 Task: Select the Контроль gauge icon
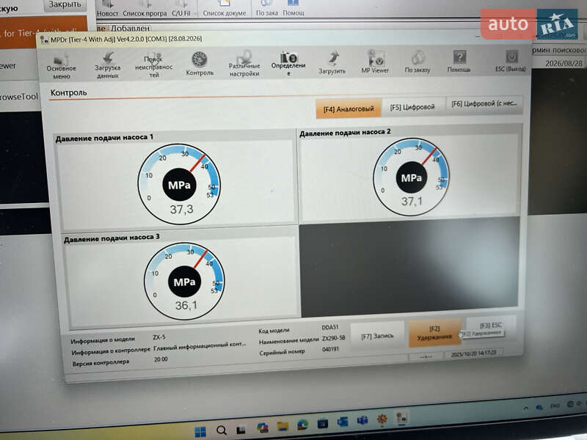click(x=200, y=63)
